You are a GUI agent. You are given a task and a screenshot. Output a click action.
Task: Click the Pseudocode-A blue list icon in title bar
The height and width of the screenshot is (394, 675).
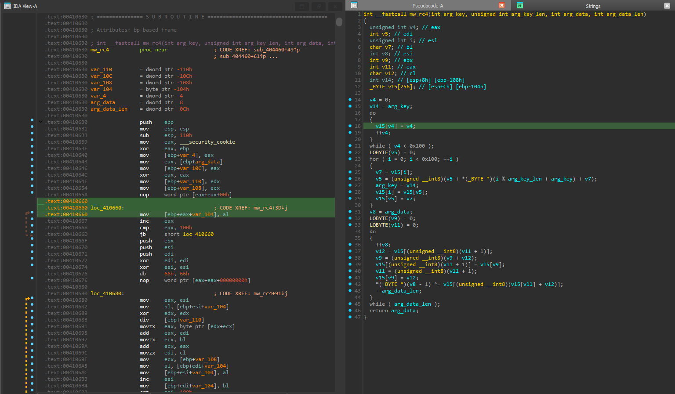354,4
